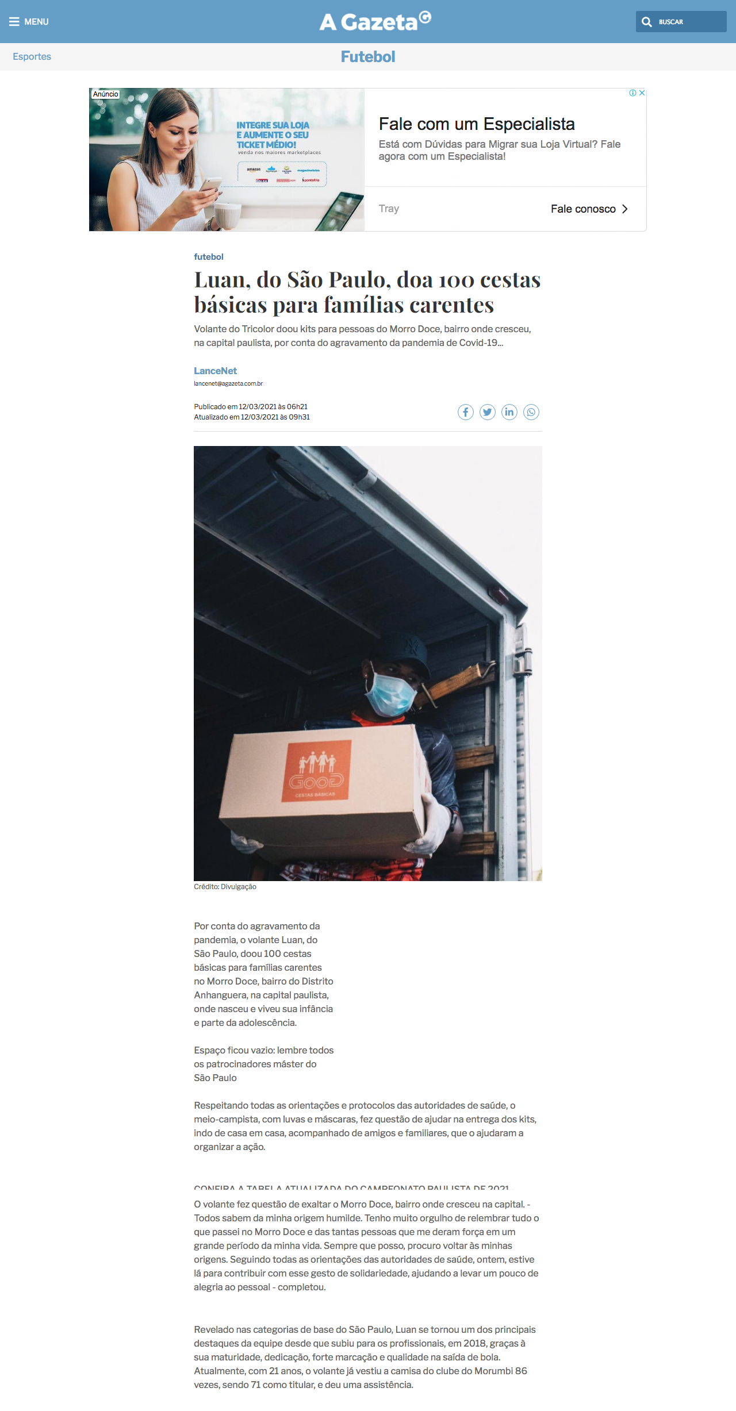Share article on Twitter

(488, 412)
